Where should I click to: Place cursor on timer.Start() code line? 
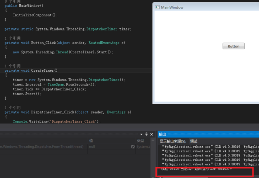pyautogui.click(x=27, y=94)
